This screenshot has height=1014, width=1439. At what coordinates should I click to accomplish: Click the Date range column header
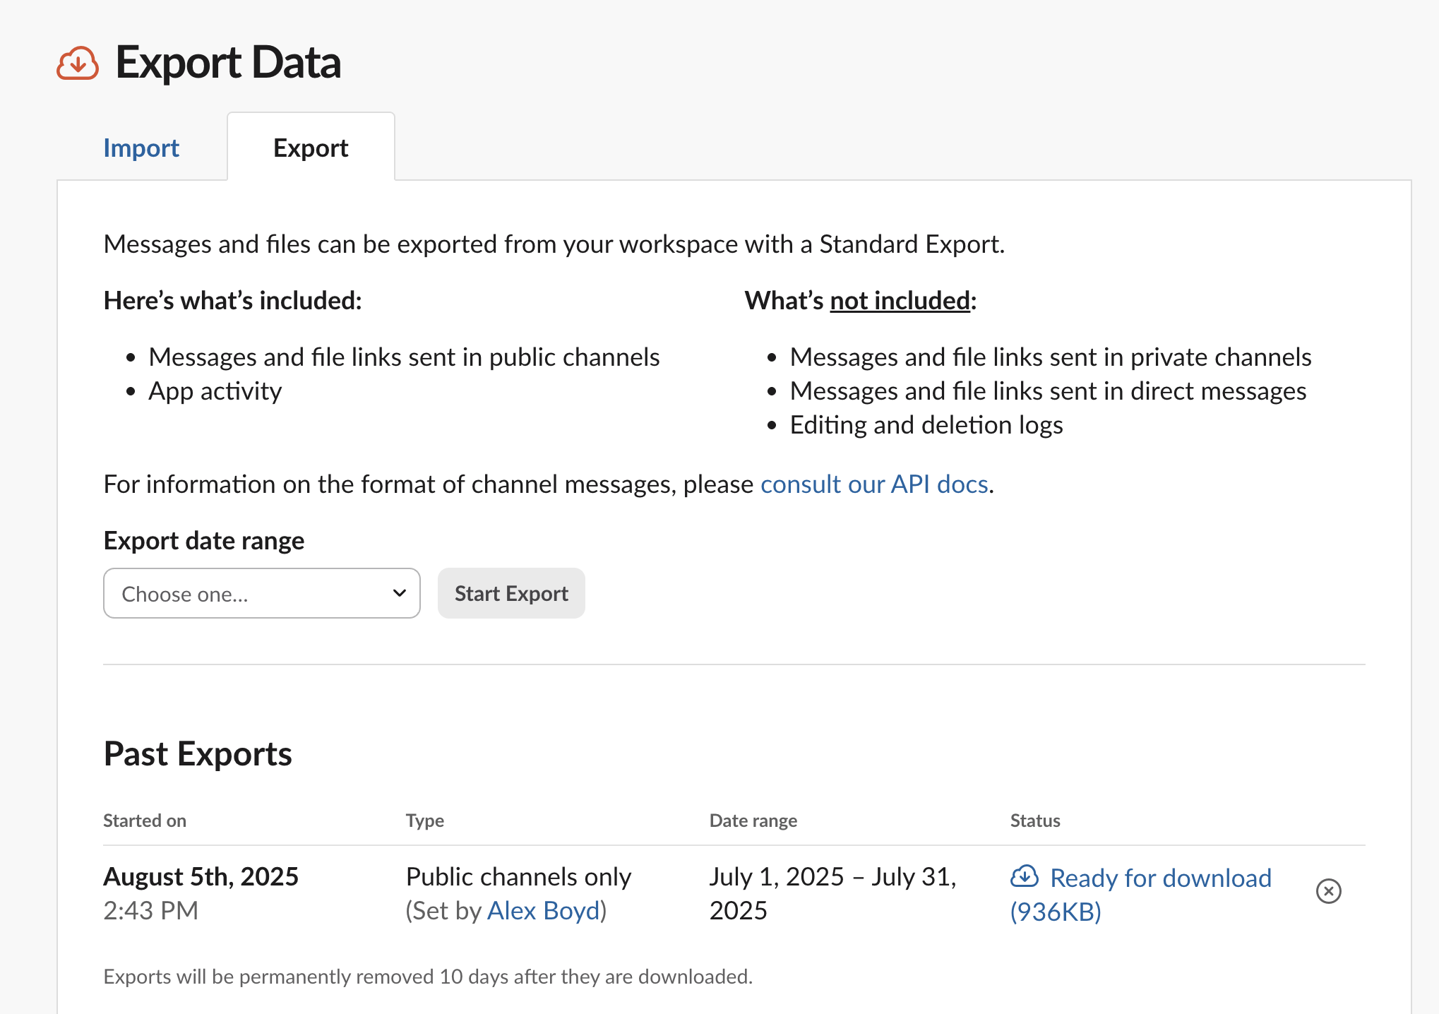pos(753,821)
